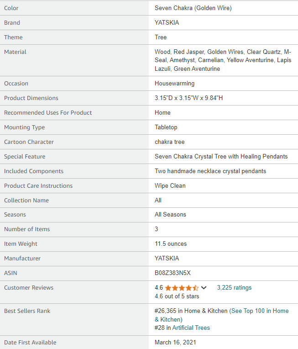Click the Manufacturer value YATSKIA
Viewport: 298px width, 349px height.
167,258
